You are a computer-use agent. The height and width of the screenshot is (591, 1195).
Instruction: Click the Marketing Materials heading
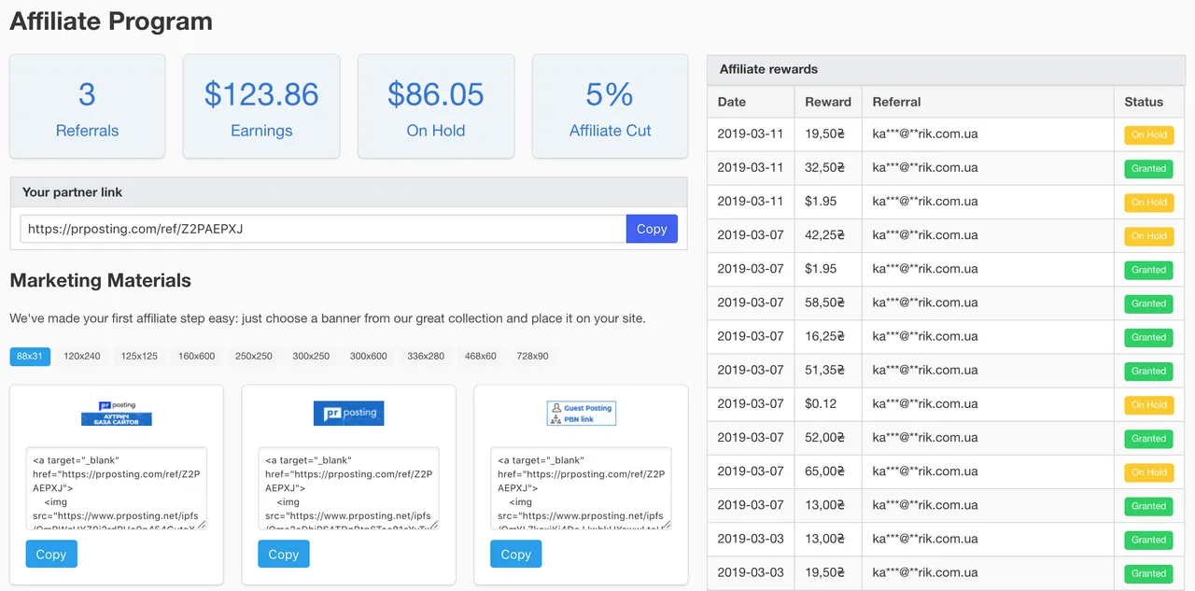pyautogui.click(x=101, y=280)
